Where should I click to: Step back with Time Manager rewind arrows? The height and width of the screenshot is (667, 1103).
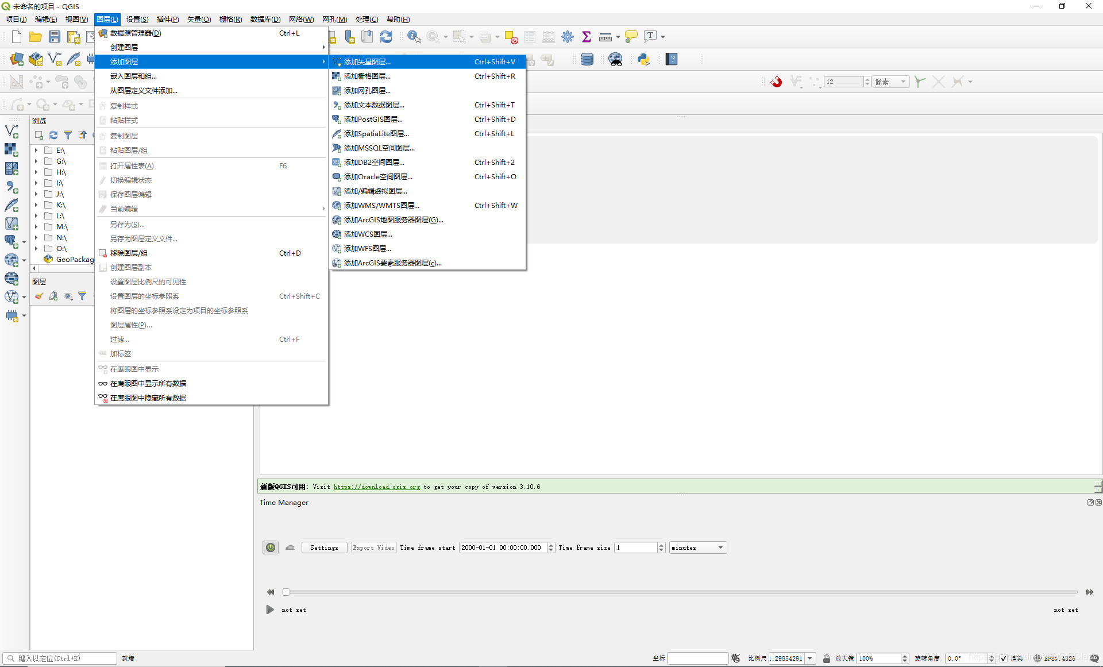click(x=271, y=592)
